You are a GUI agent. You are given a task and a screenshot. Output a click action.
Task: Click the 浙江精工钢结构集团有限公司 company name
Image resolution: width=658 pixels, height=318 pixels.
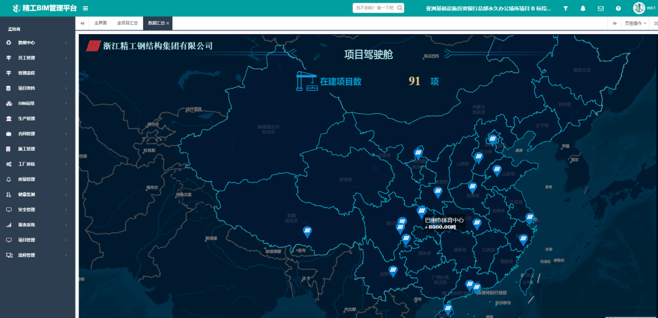point(158,46)
